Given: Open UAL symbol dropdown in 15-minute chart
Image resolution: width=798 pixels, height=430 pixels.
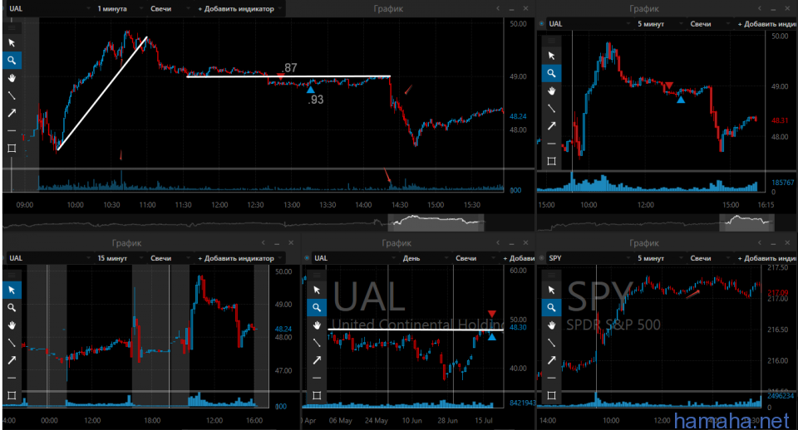Looking at the screenshot, I should tap(49, 258).
